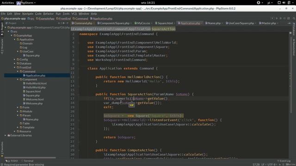Open the pl keyboard layout menu
296x166 pixels.
[270, 3]
